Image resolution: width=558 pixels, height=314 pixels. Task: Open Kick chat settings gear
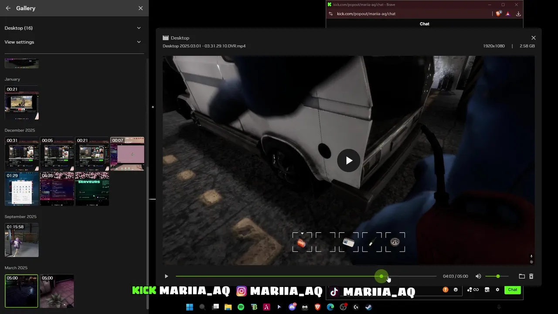[x=497, y=290]
